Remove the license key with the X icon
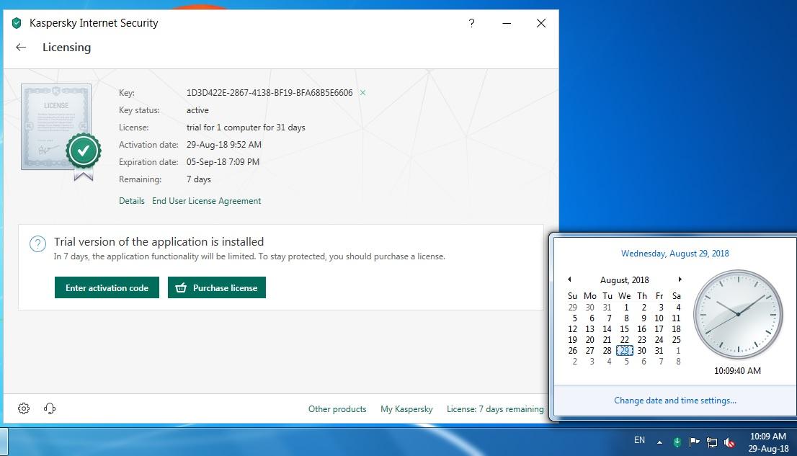Image resolution: width=797 pixels, height=456 pixels. click(x=363, y=92)
